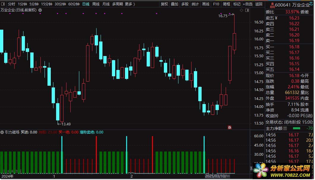Click the 净资 value 8.94
Image resolution: width=315 pixels, height=180 pixels.
[295, 110]
